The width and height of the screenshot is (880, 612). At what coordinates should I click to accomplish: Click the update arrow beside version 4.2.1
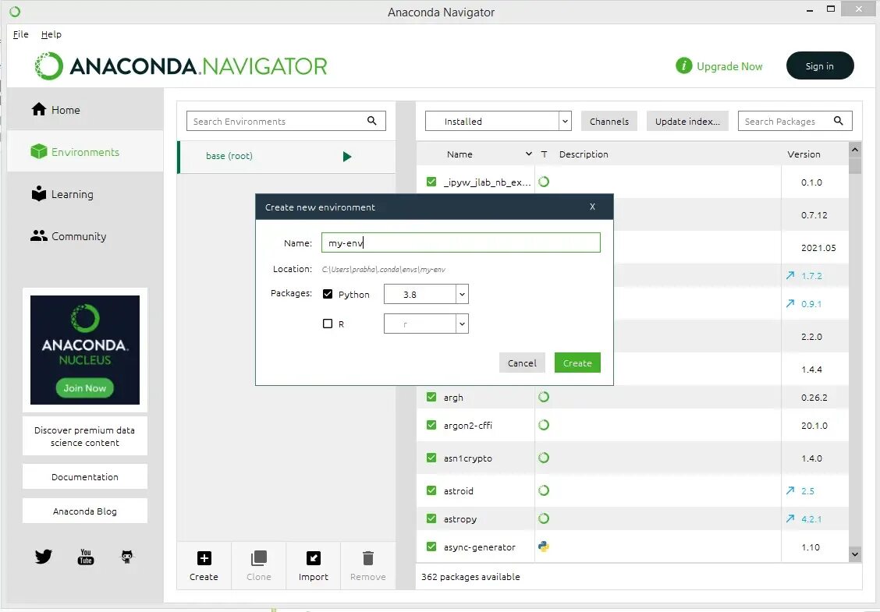(790, 519)
